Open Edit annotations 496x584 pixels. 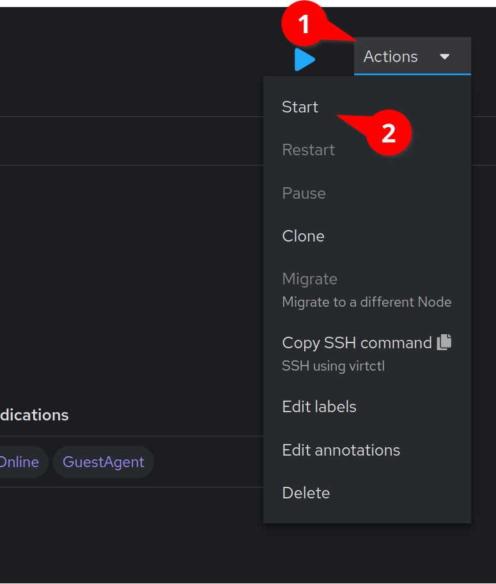click(341, 450)
